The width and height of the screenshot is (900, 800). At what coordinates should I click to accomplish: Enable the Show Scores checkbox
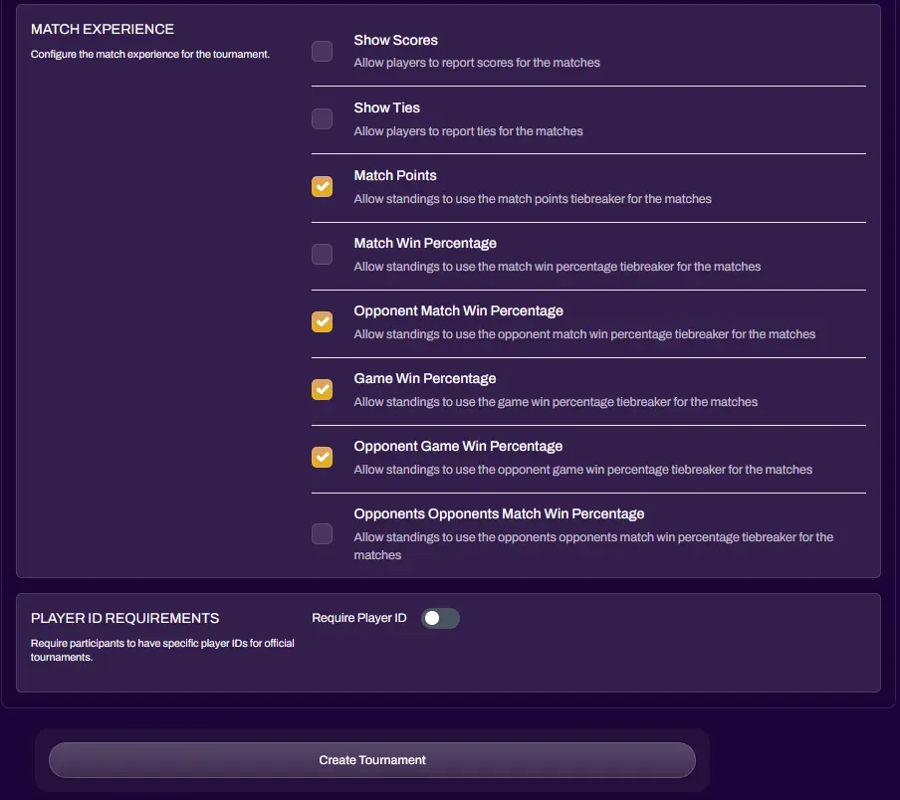tap(322, 52)
